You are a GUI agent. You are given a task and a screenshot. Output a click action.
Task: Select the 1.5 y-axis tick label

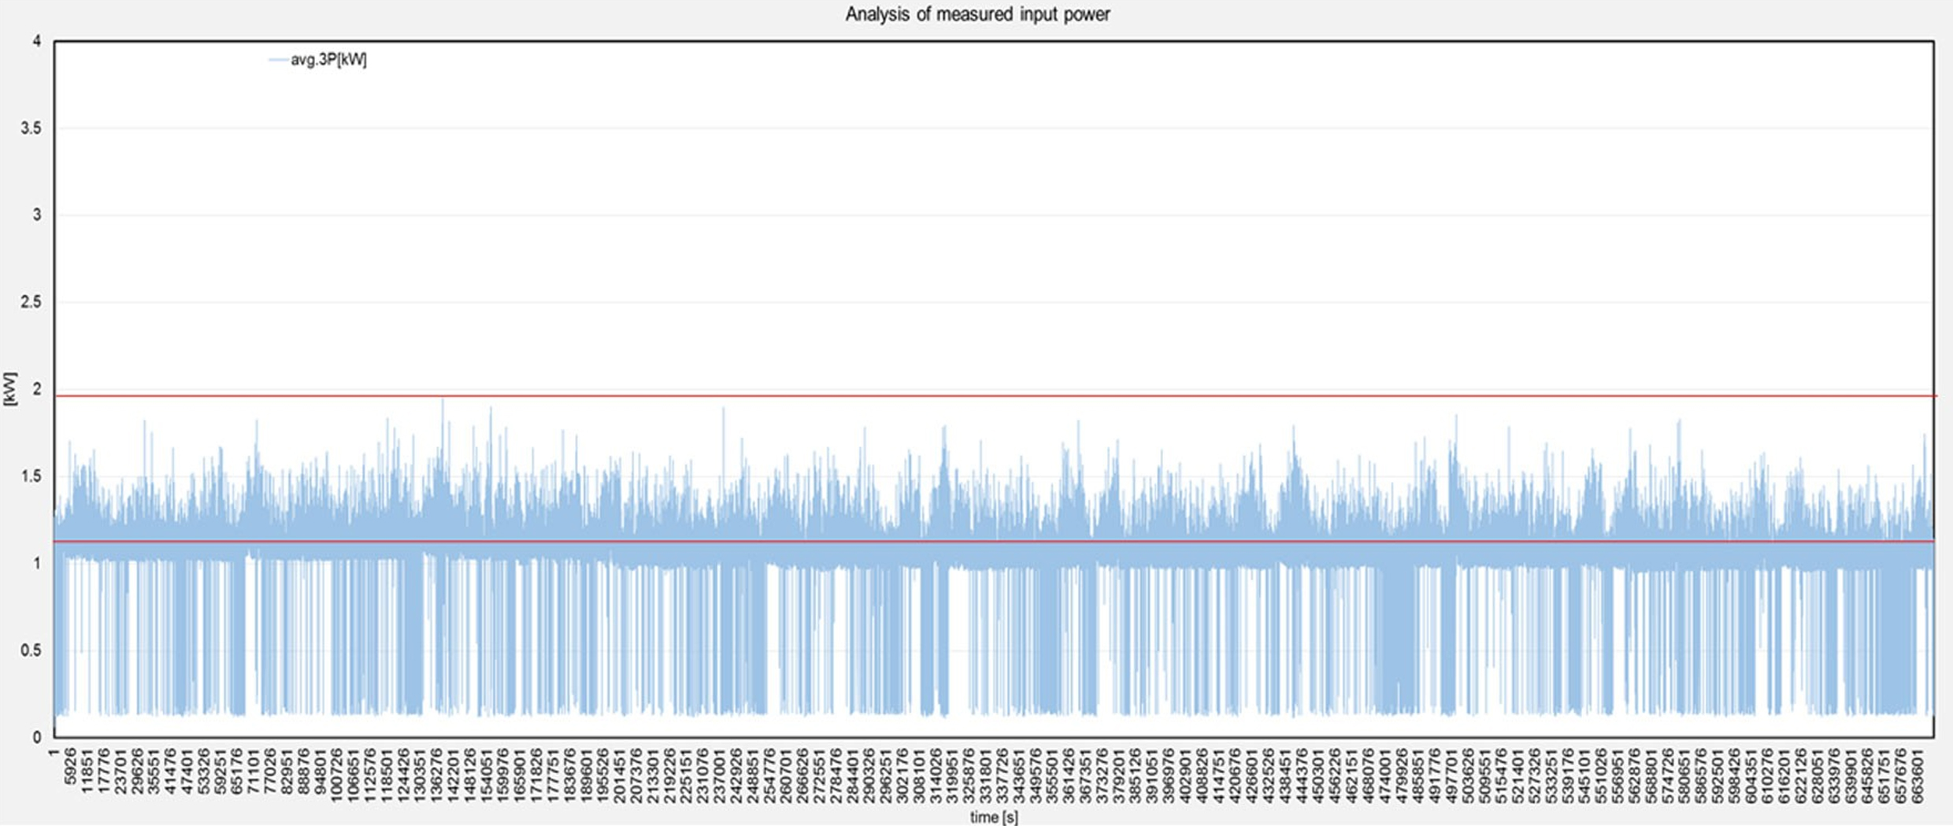(31, 476)
